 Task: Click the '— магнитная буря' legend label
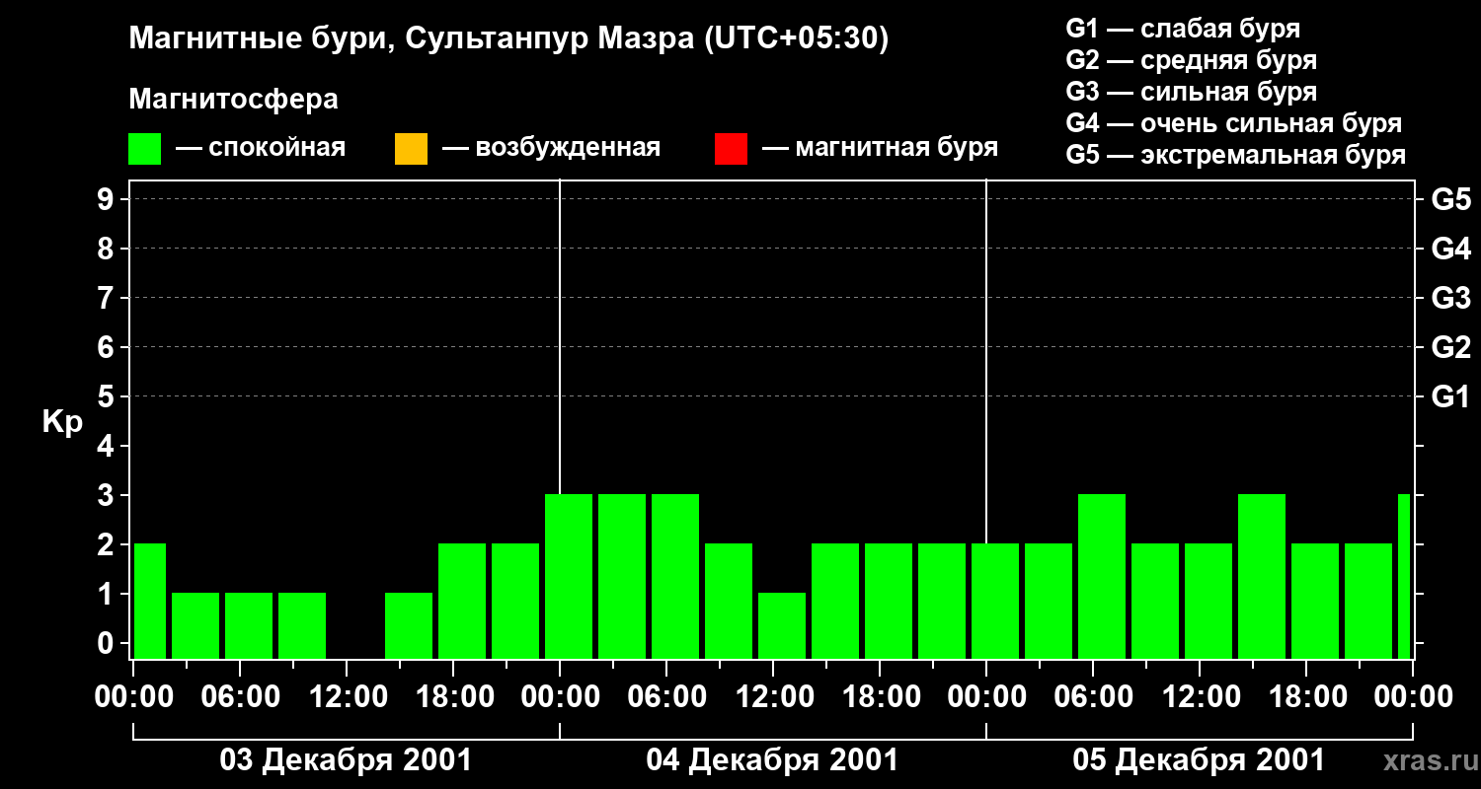[880, 148]
